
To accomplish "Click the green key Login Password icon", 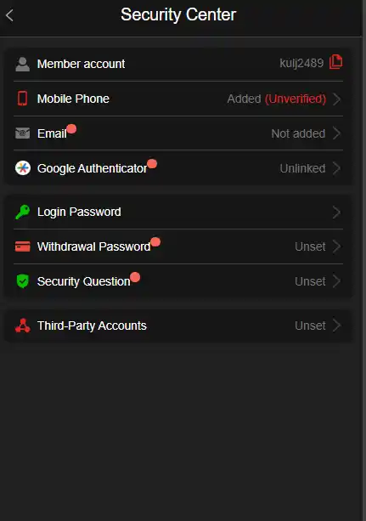I will 23,212.
